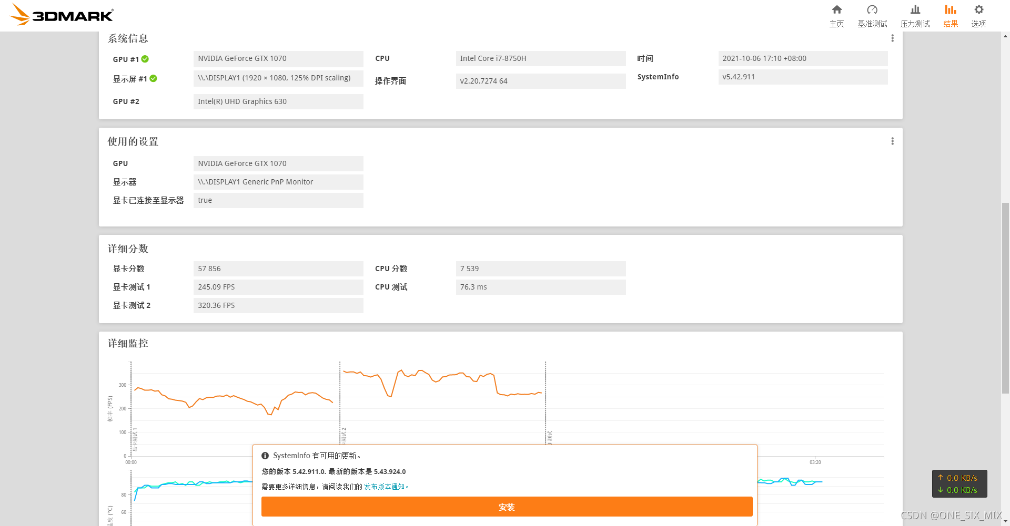Open the 系统信息 three-dot menu
This screenshot has width=1010, height=526.
tap(892, 38)
